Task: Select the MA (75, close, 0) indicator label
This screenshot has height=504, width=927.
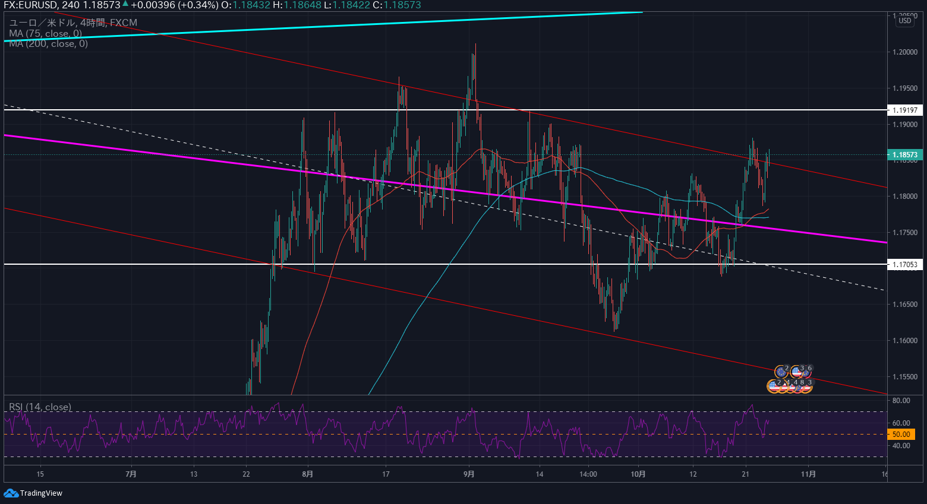Action: pyautogui.click(x=45, y=33)
